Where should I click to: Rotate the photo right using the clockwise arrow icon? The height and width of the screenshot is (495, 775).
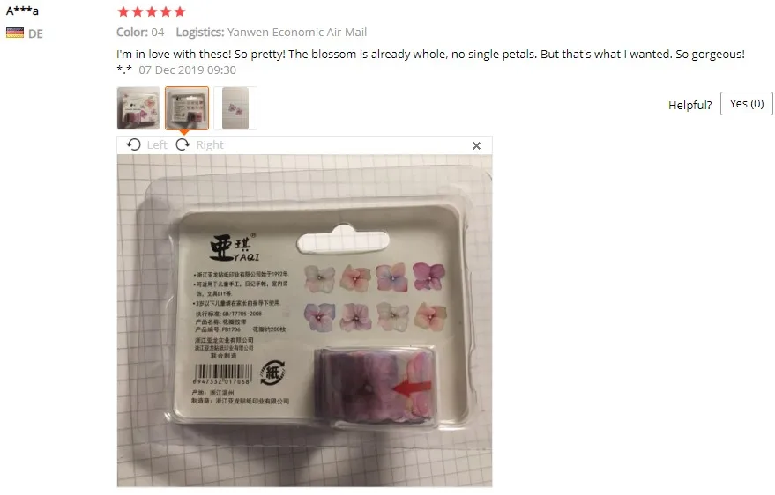(183, 144)
